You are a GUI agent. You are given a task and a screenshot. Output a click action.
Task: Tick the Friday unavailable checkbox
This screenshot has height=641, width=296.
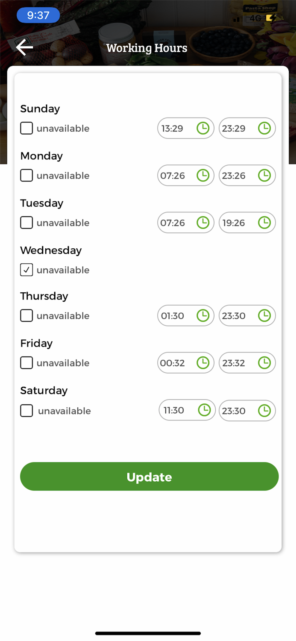point(26,363)
